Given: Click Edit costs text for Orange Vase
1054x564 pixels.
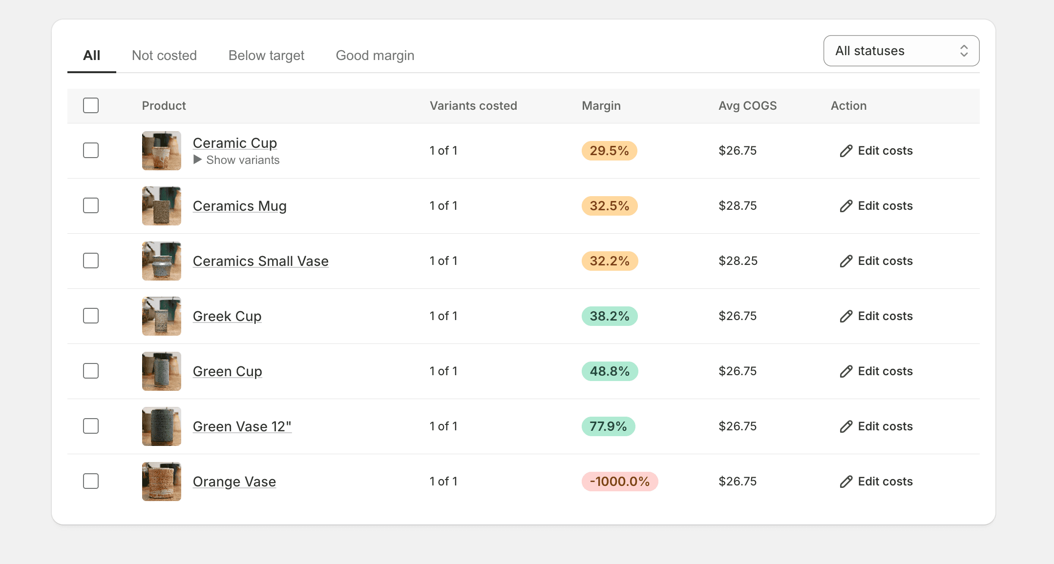Looking at the screenshot, I should pos(885,482).
